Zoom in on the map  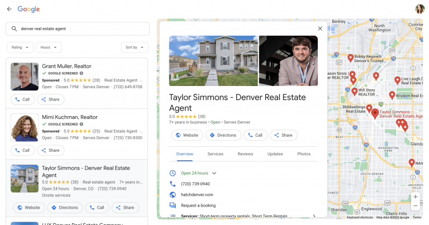[x=415, y=197]
